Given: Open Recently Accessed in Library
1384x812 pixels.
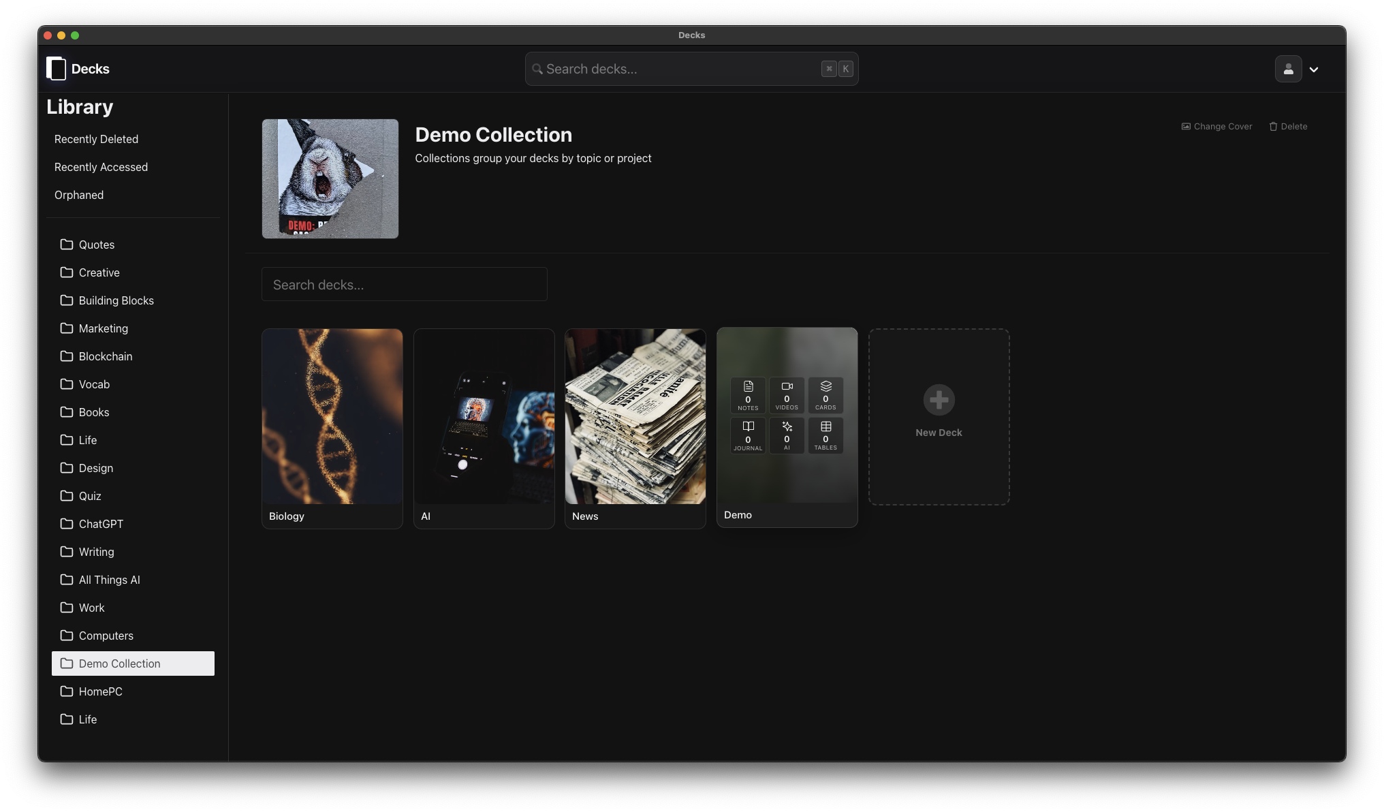Looking at the screenshot, I should coord(101,167).
